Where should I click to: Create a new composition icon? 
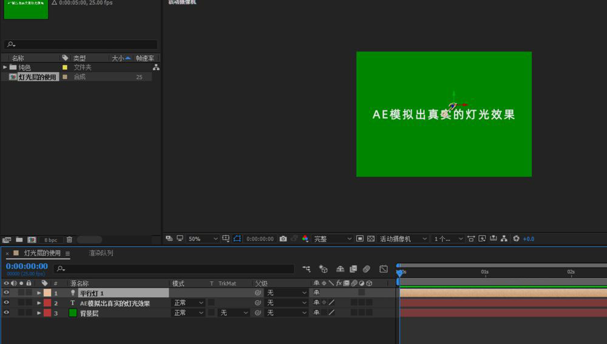(x=32, y=240)
